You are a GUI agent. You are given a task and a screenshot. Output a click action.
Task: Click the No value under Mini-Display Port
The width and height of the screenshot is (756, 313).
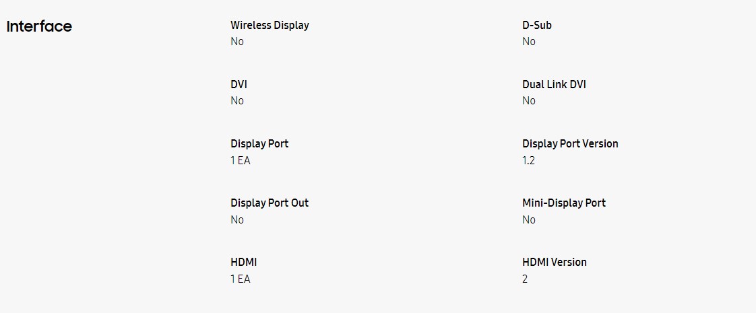[528, 219]
